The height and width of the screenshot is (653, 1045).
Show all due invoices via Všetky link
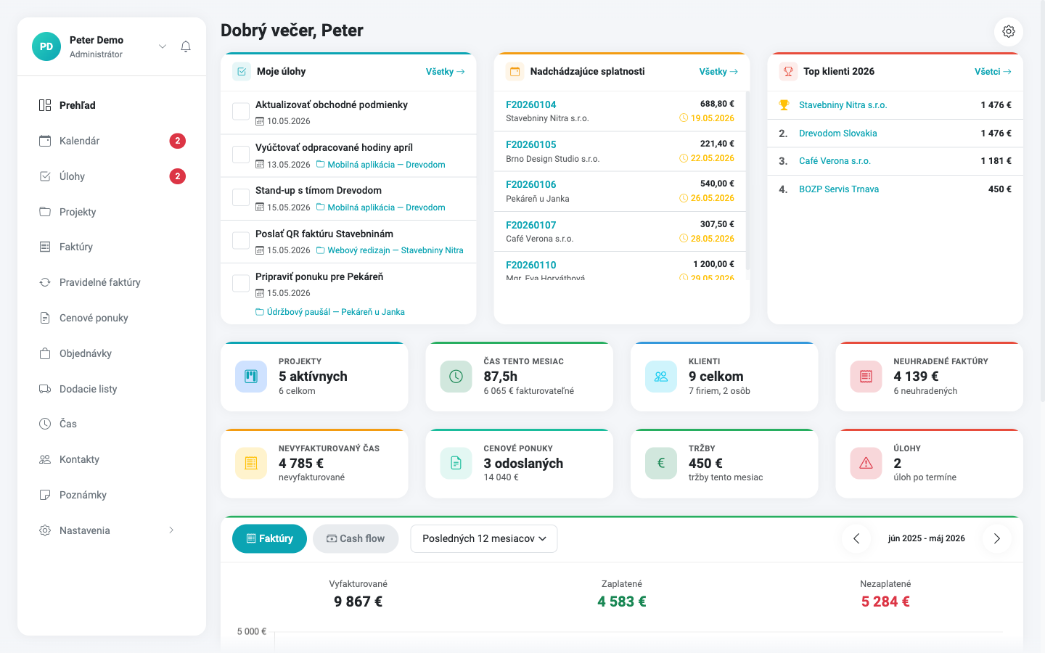[x=718, y=72]
